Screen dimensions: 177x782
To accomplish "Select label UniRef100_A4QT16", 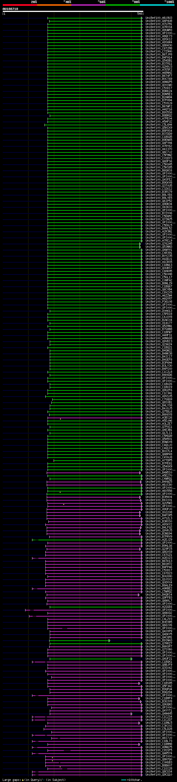I will coord(159,109).
